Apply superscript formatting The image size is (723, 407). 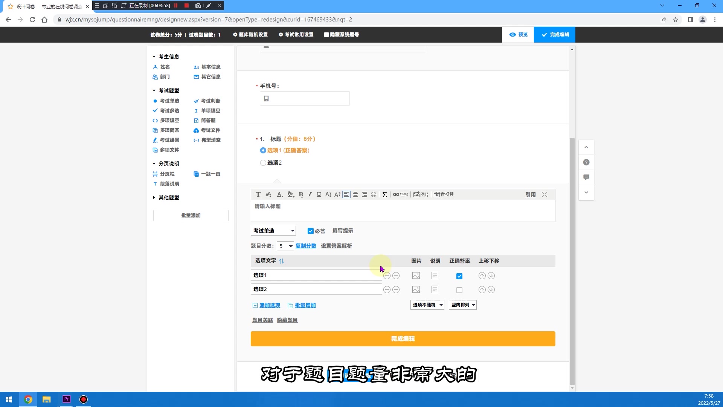tap(337, 194)
